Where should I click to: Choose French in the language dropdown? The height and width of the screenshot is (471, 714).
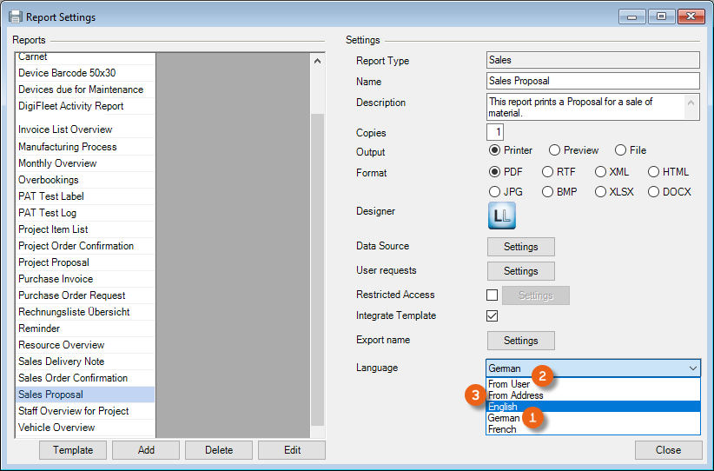[502, 429]
